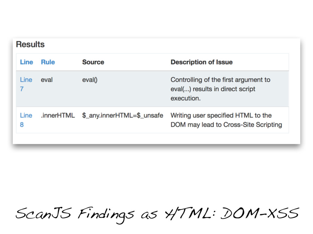
Task: Select the eval() source cell
Action: pyautogui.click(x=90, y=80)
